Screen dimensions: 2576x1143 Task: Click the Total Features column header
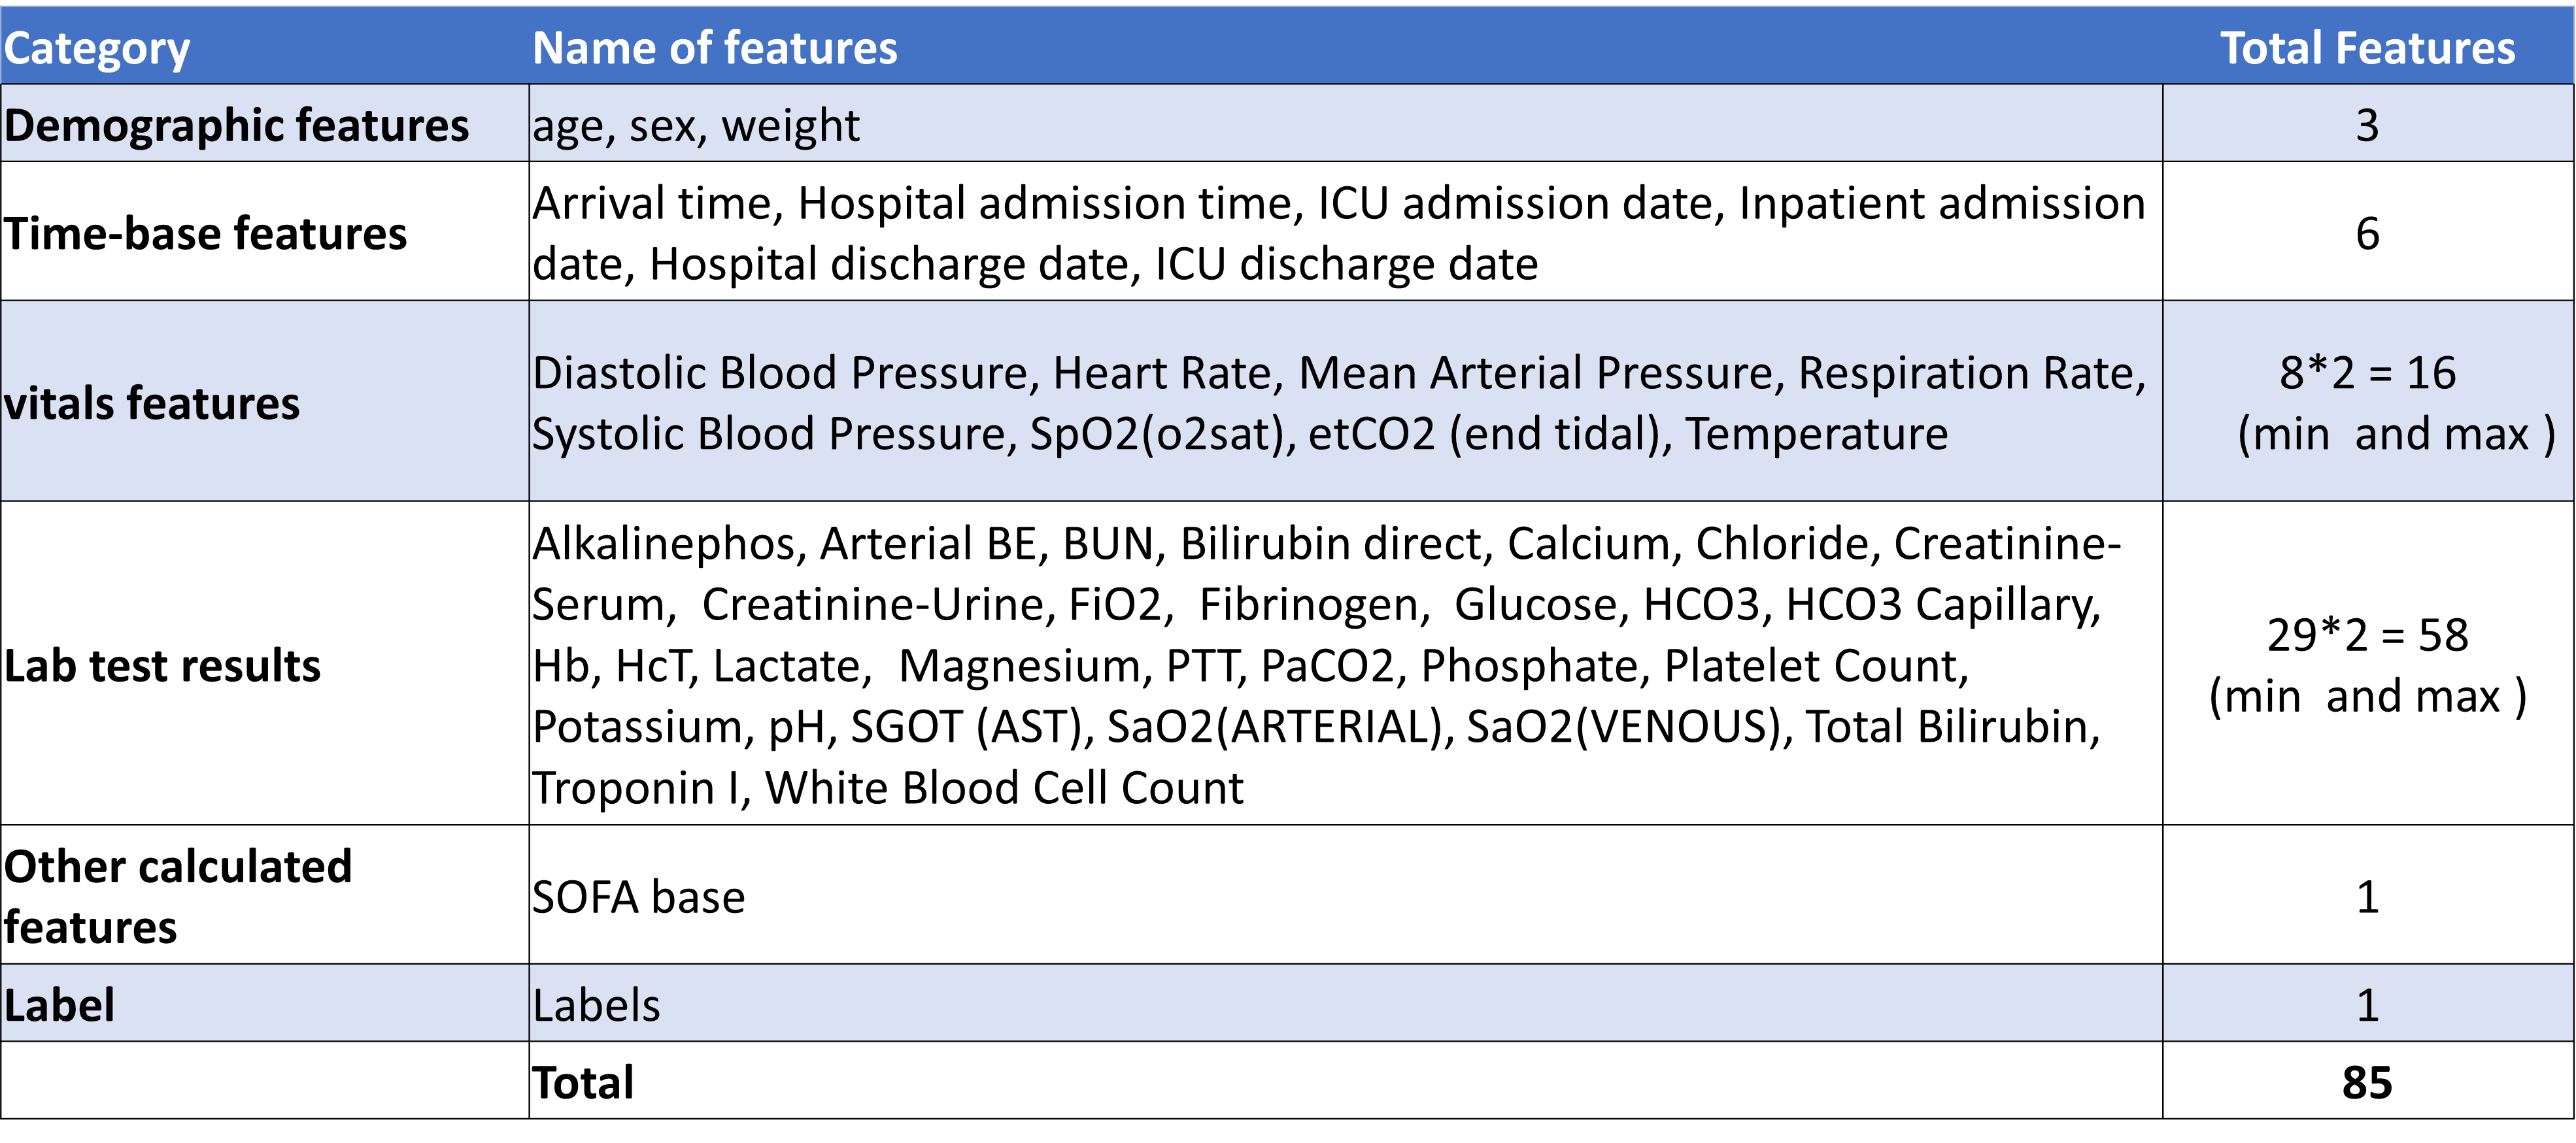[2367, 48]
